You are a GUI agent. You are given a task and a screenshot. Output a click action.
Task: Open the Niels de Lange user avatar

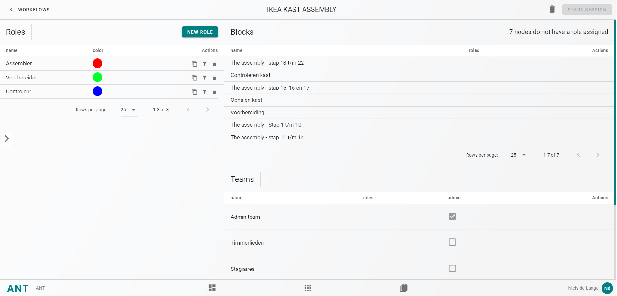[607, 288]
